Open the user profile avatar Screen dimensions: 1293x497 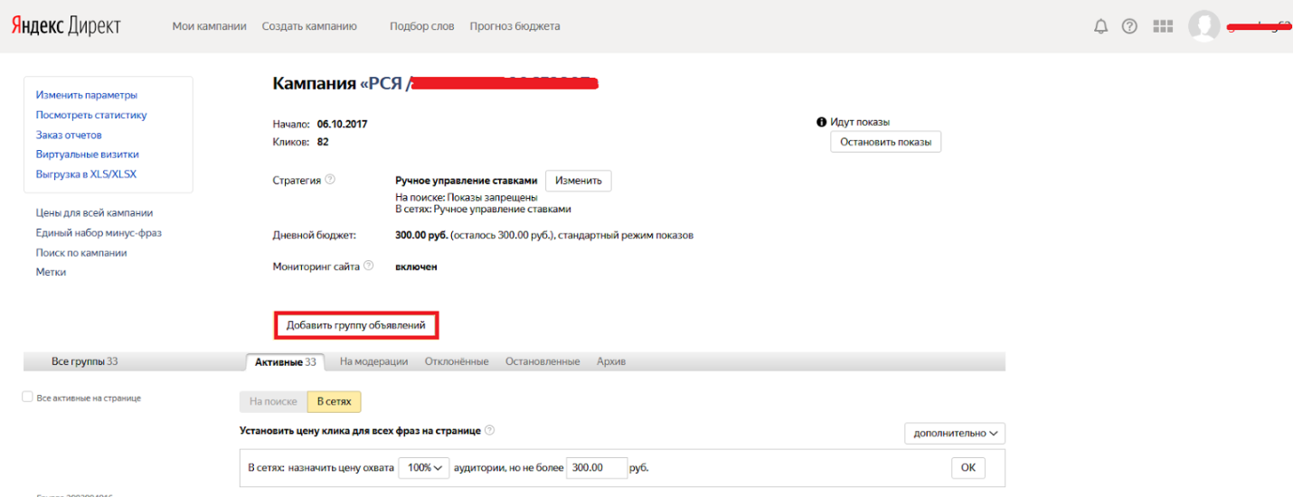click(x=1204, y=25)
